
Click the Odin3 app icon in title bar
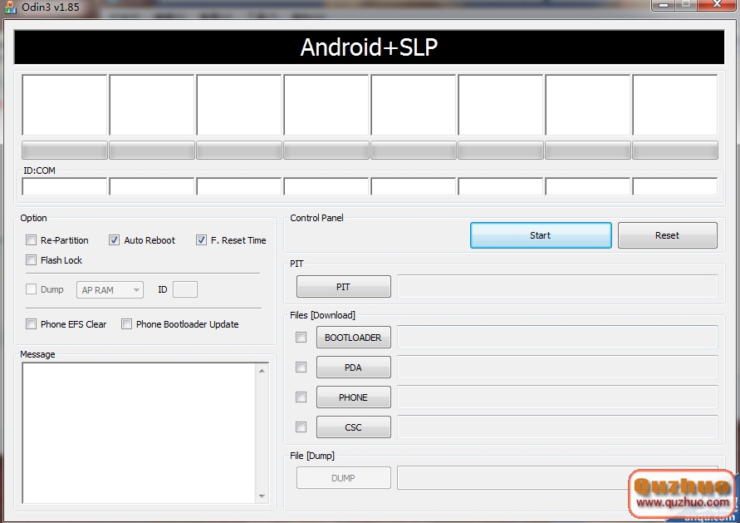click(10, 7)
